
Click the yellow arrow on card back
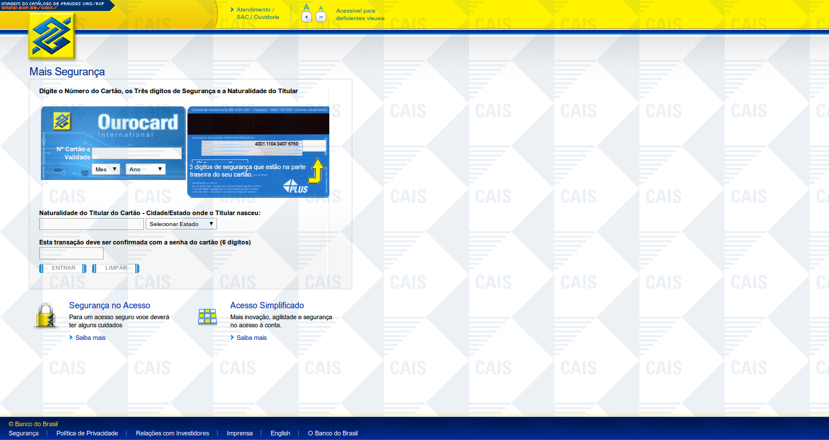point(317,171)
